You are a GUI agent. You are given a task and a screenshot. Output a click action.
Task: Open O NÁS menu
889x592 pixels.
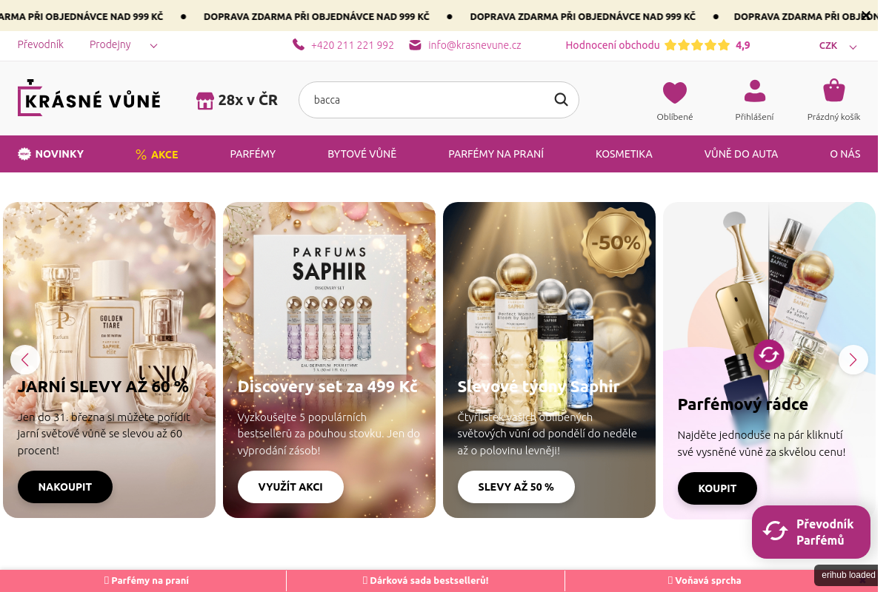845,154
